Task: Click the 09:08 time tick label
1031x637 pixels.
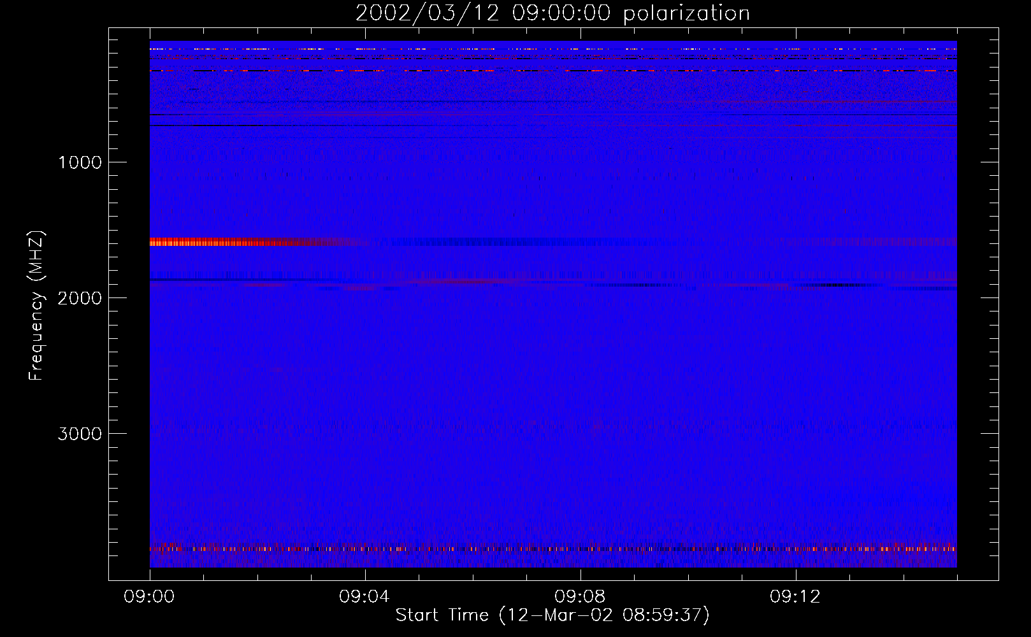Action: coord(580,597)
